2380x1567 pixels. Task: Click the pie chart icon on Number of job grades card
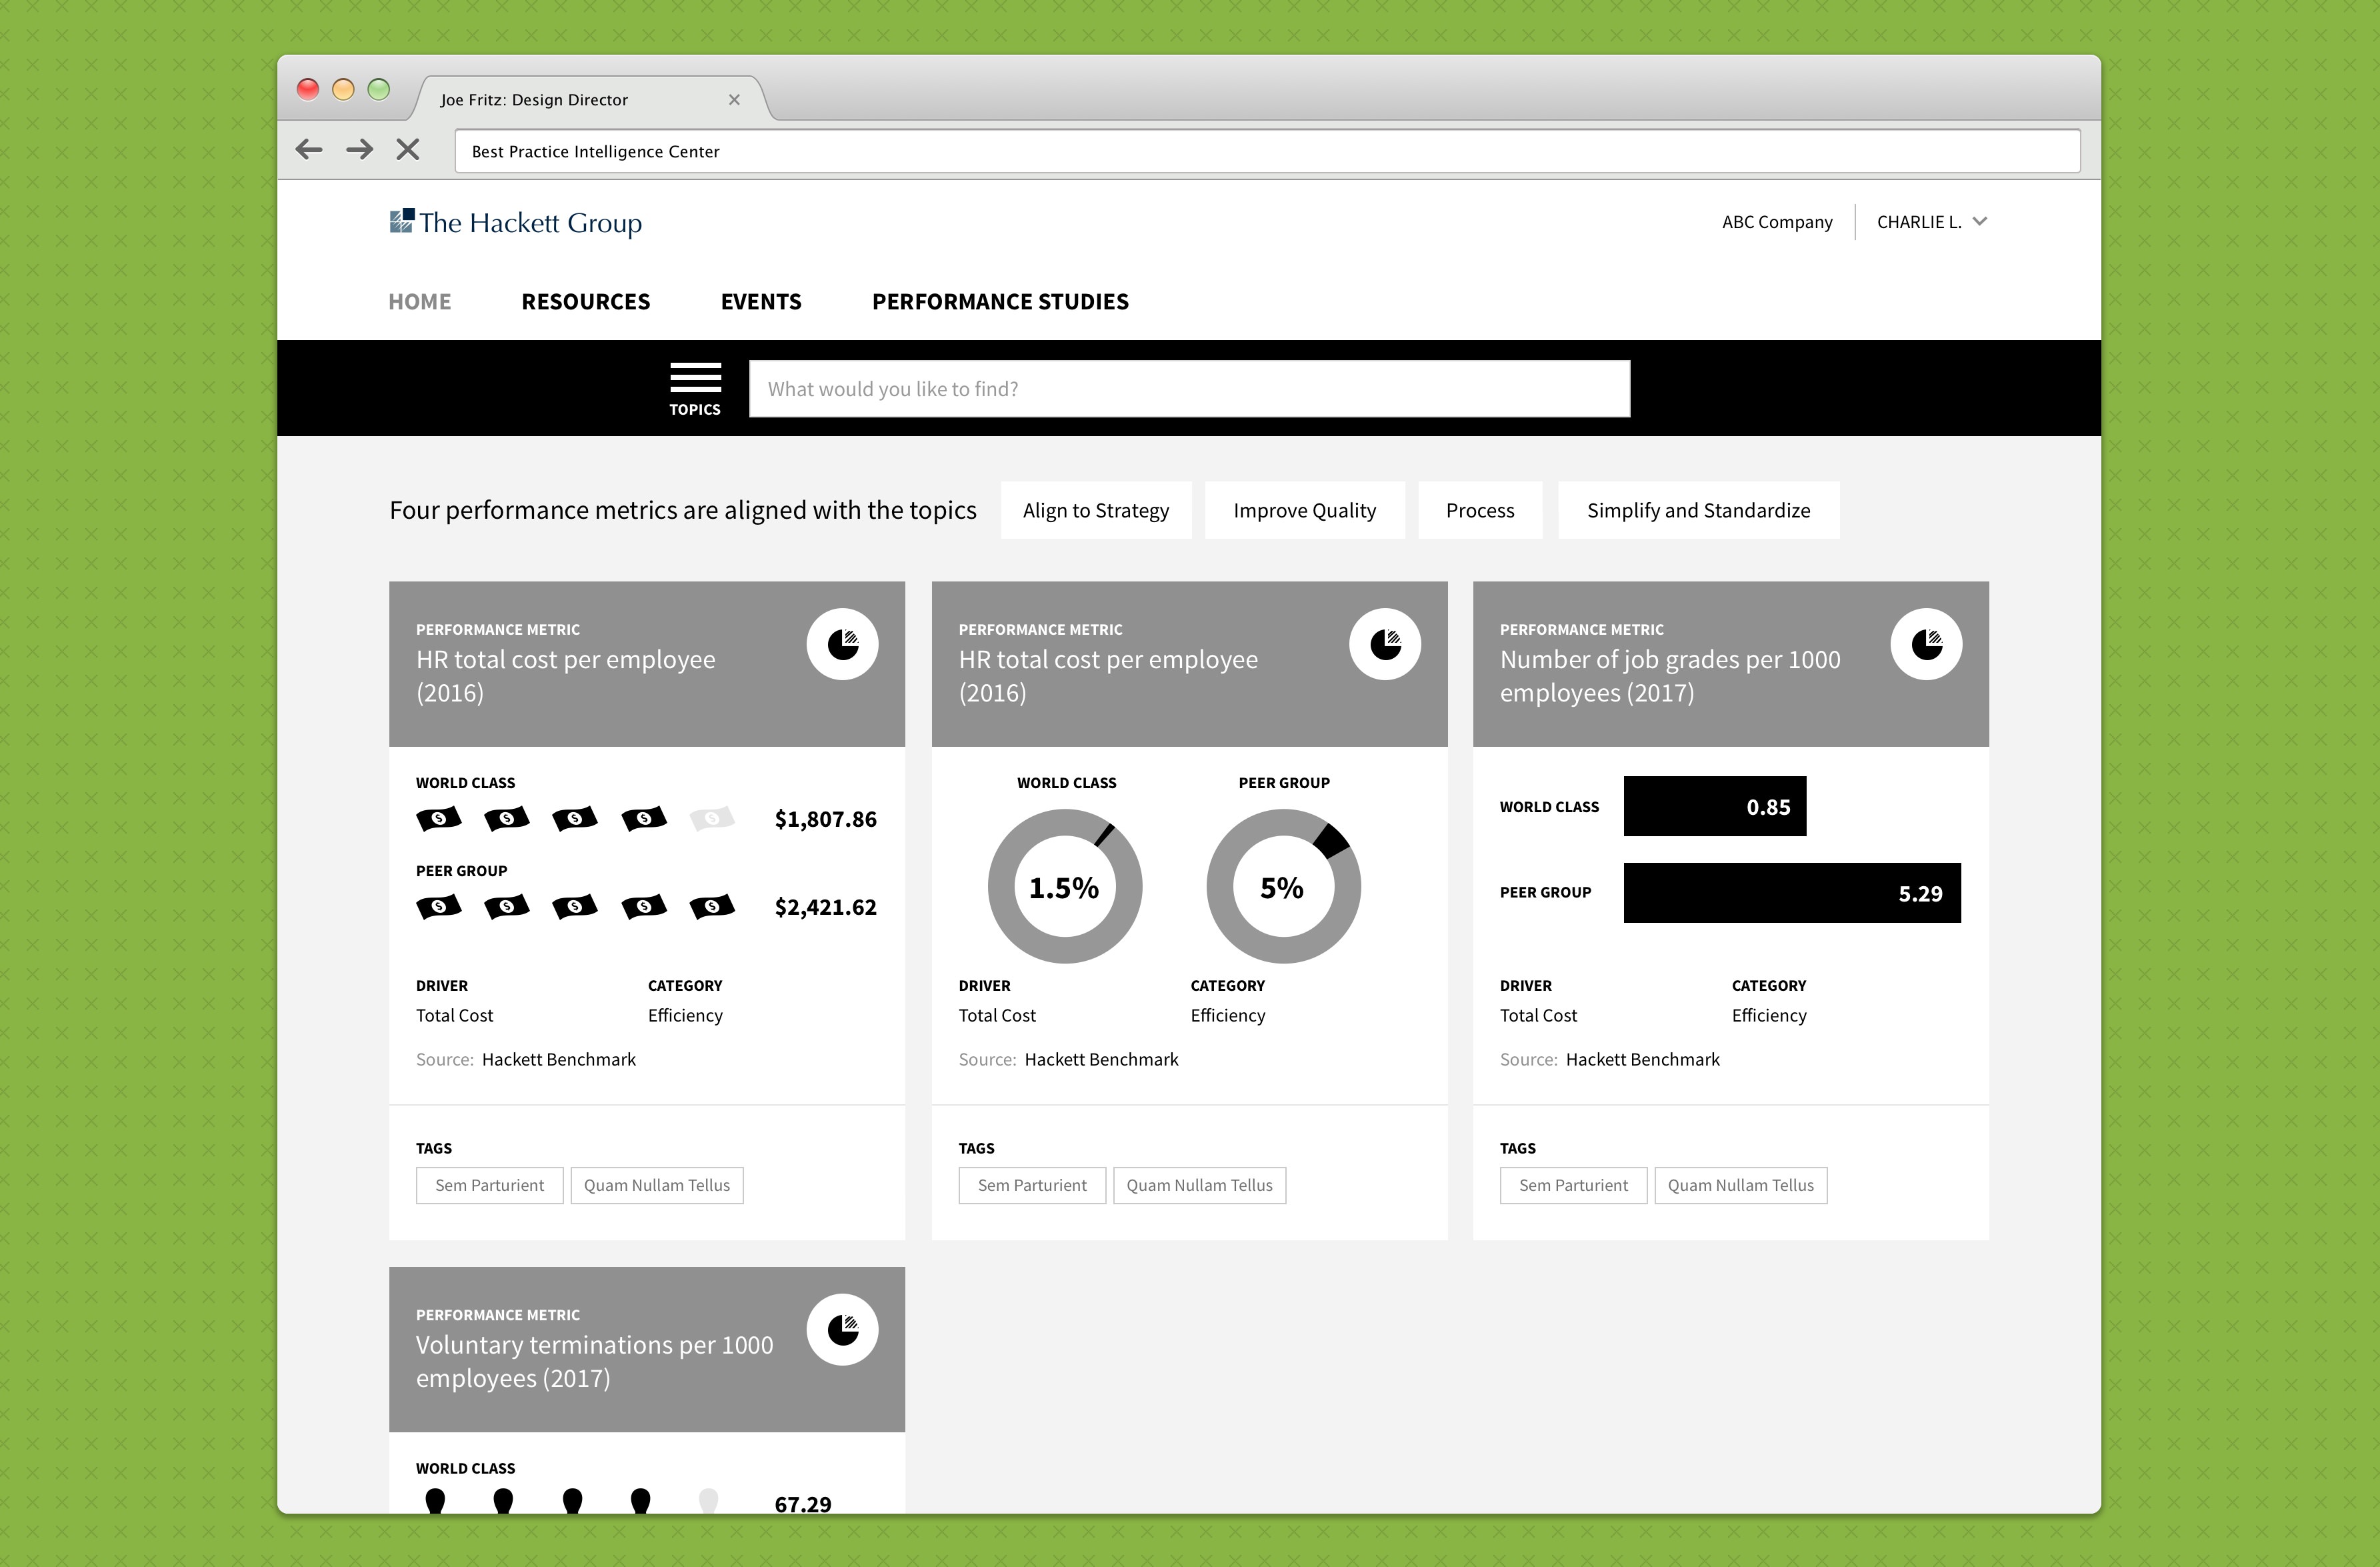(x=1926, y=644)
